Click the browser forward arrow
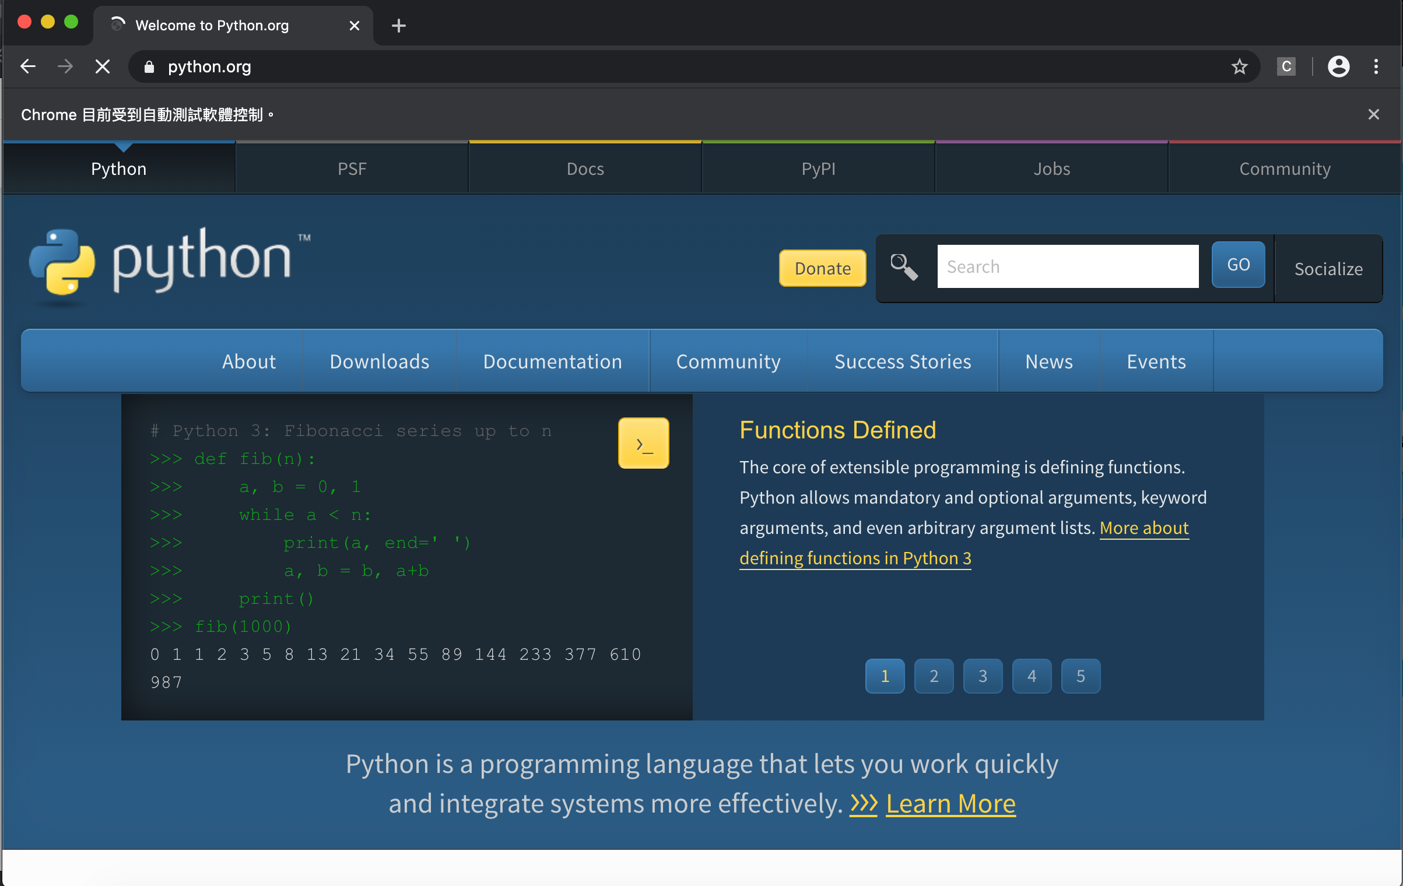 [x=65, y=66]
